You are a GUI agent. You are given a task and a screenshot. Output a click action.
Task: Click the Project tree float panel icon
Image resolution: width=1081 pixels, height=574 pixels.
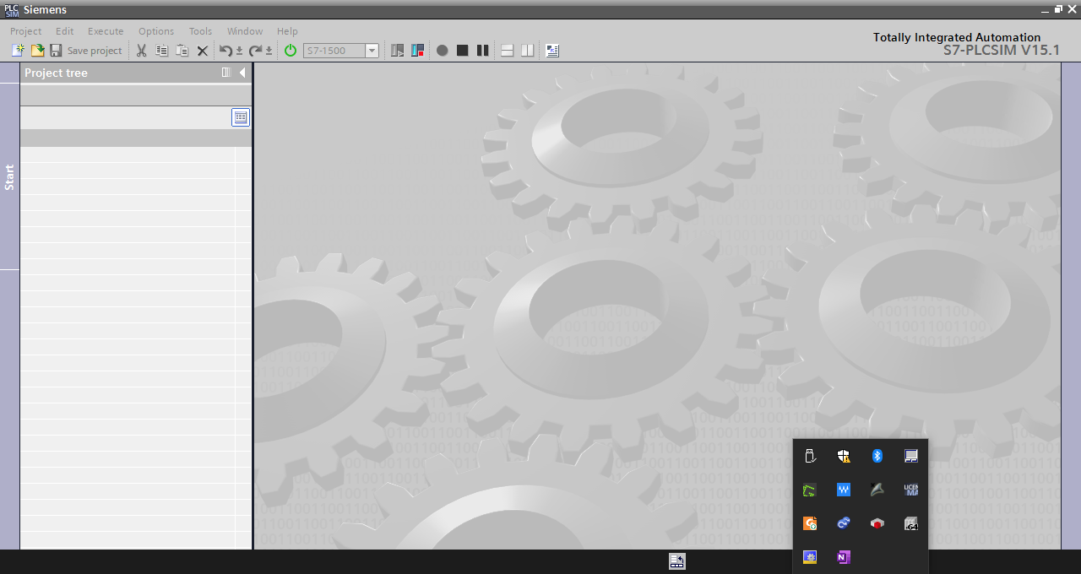(x=225, y=73)
